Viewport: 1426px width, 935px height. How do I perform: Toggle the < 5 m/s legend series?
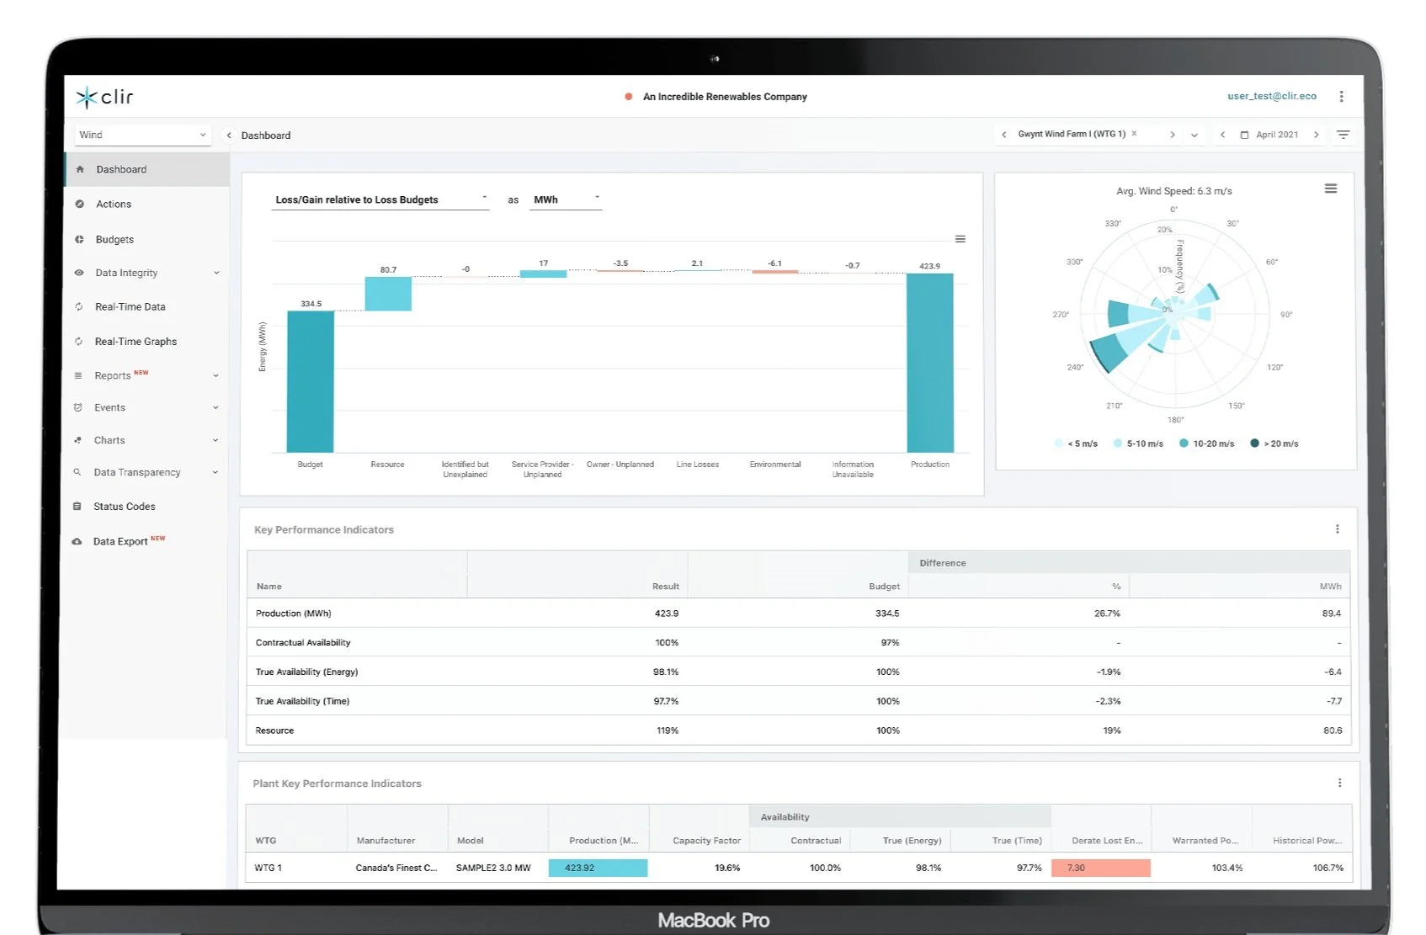tap(1076, 444)
